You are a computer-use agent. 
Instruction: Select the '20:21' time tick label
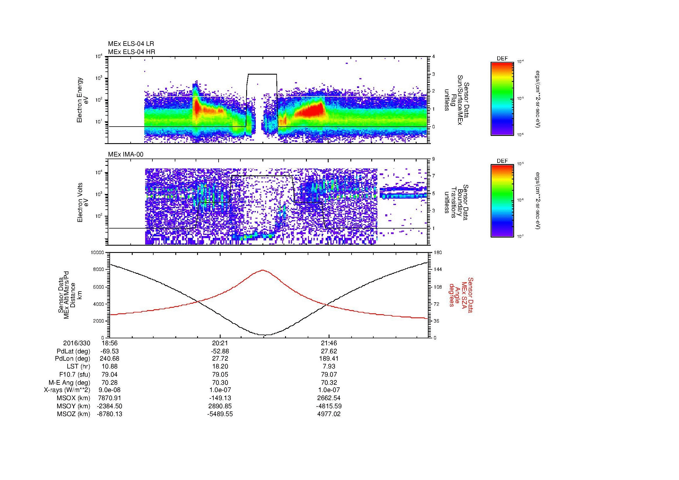tap(220, 343)
